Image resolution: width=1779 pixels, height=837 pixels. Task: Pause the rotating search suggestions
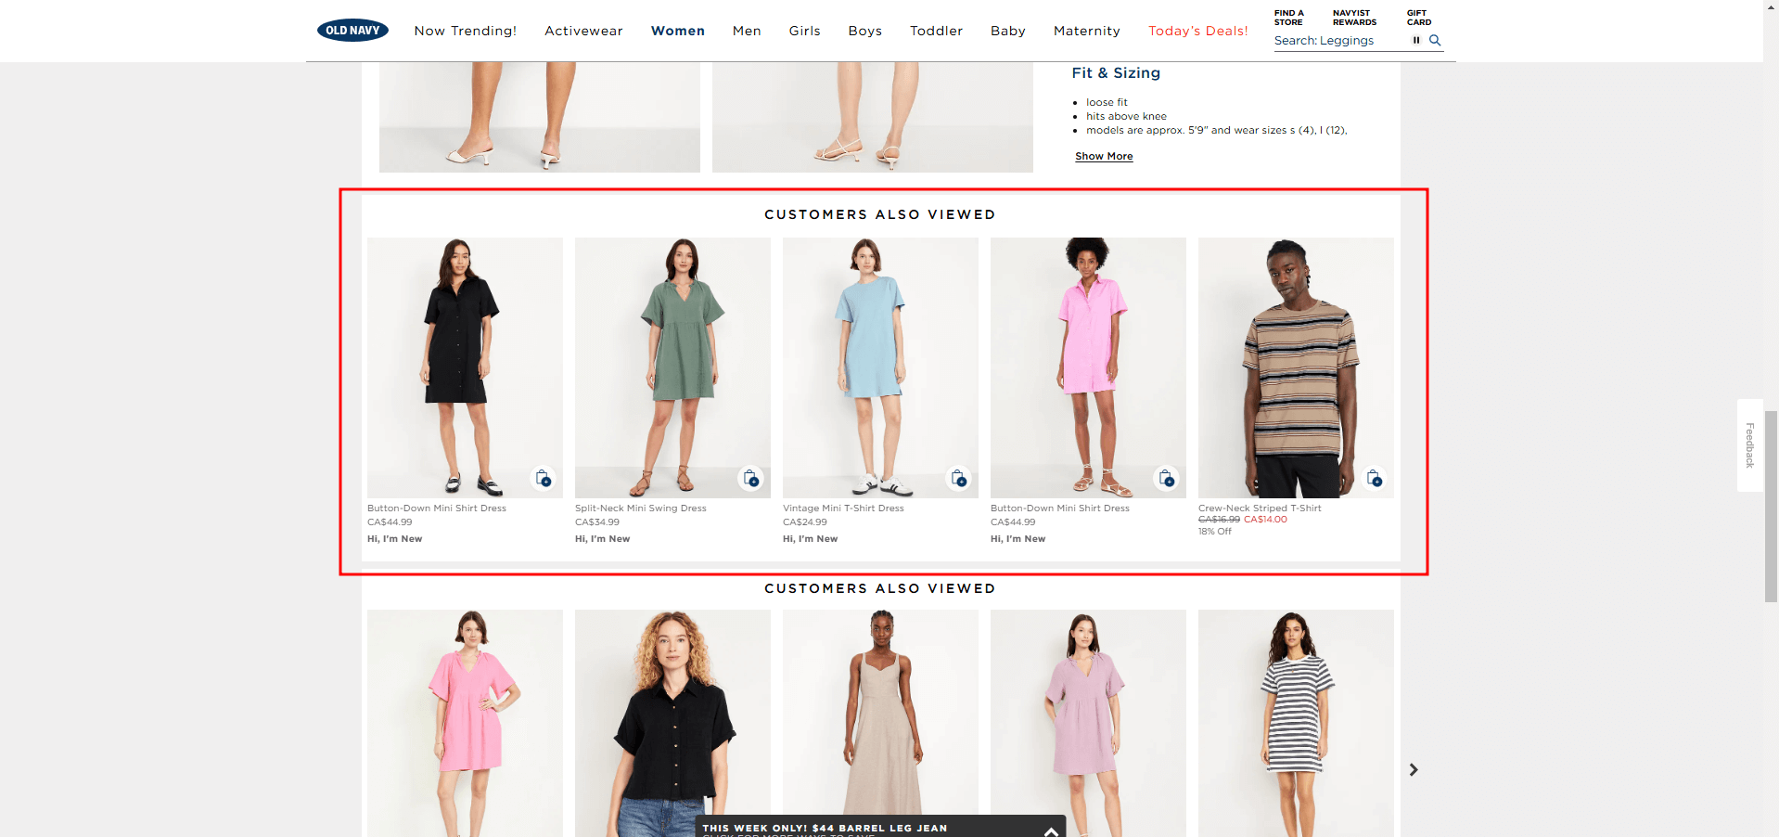[x=1416, y=40]
